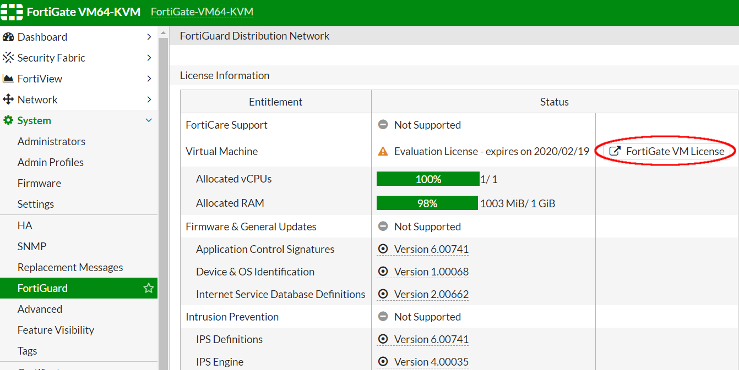Click IPS Engine Version 4.00035 link
This screenshot has width=739, height=370.
click(x=431, y=362)
